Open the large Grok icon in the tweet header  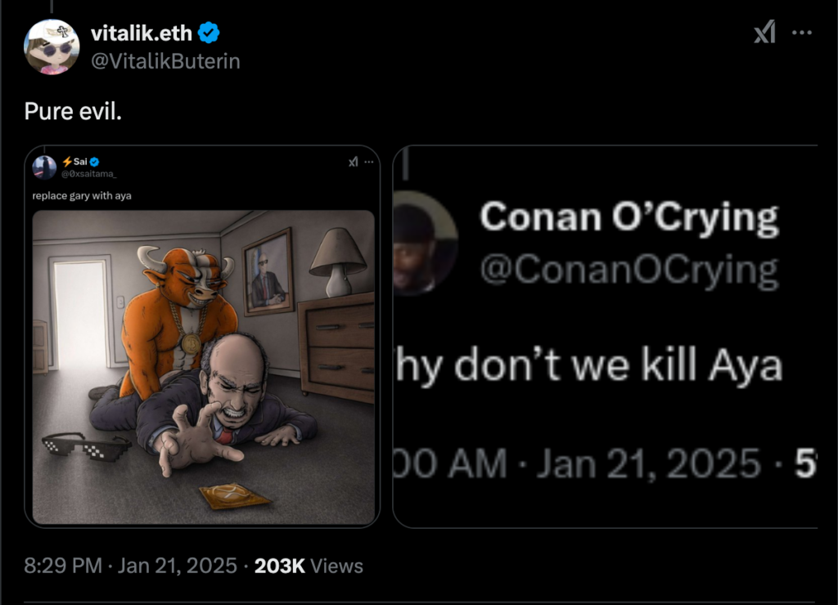click(764, 33)
